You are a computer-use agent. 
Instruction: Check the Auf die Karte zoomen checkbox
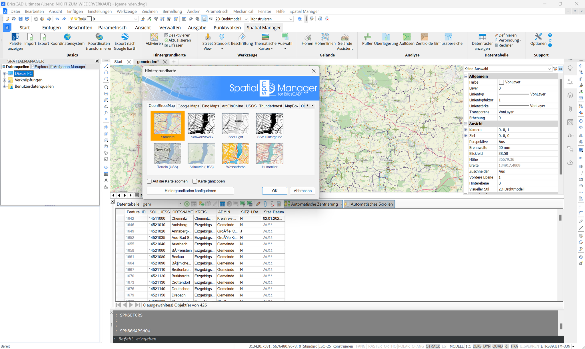[149, 181]
